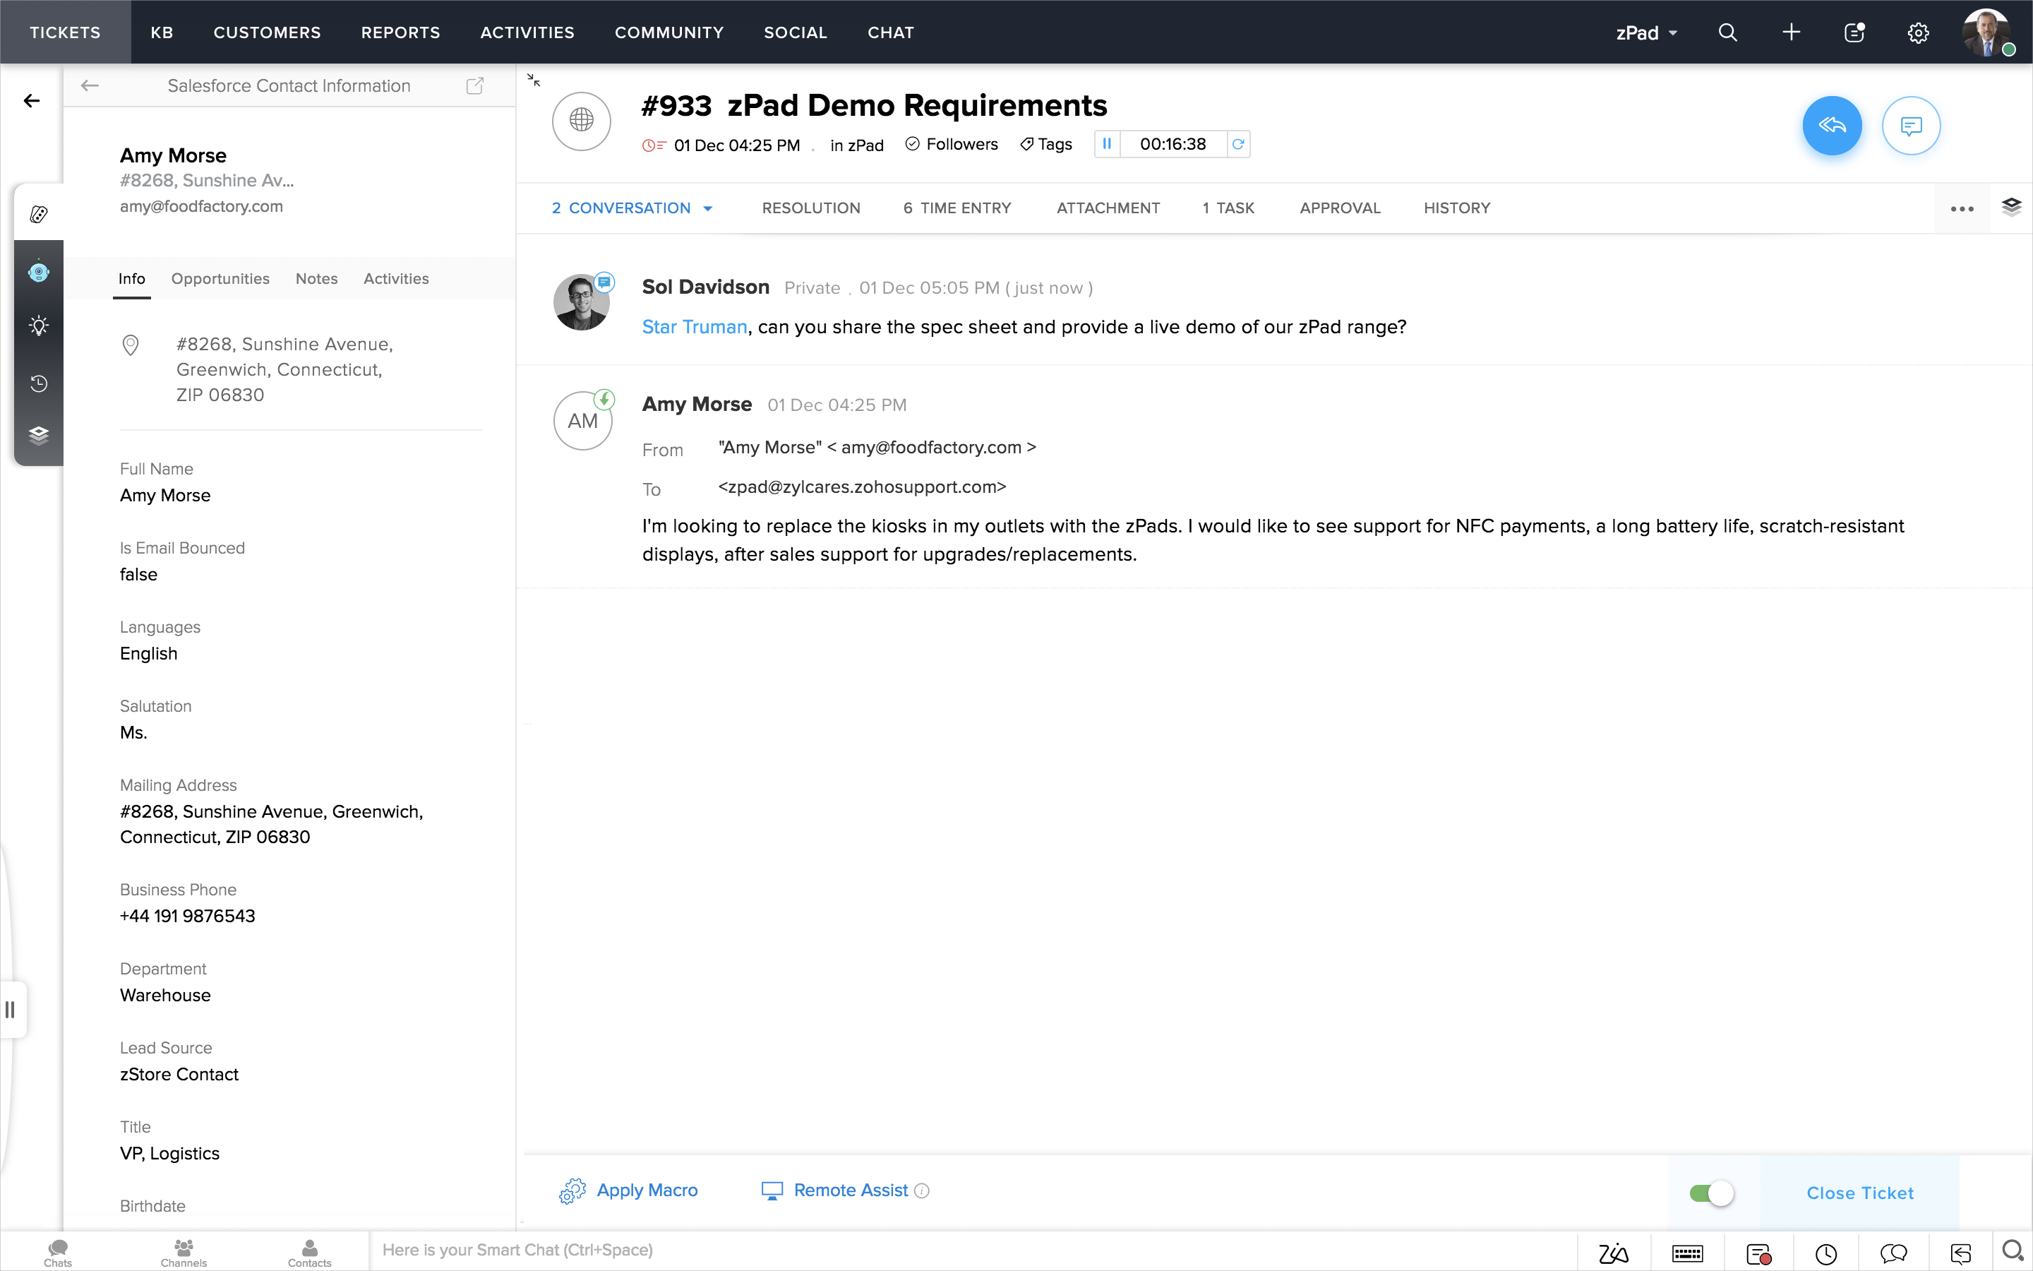Open the zPad department dropdown
2033x1271 pixels.
pyautogui.click(x=1645, y=32)
